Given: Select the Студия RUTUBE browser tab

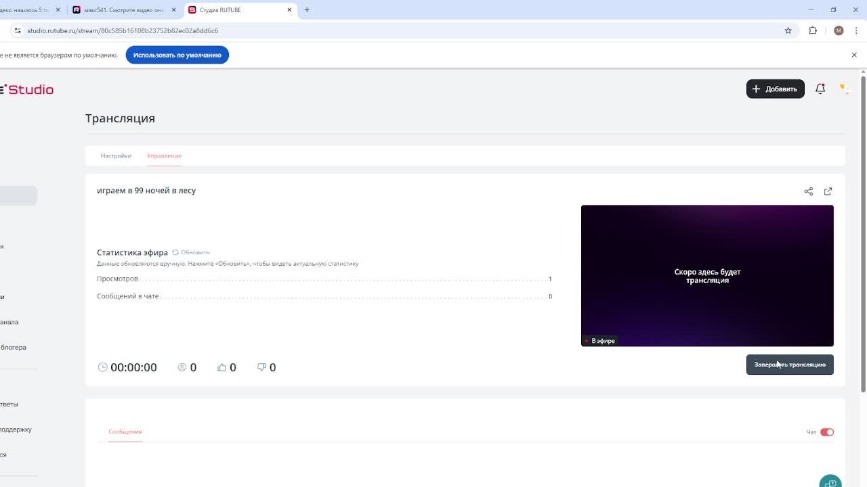Looking at the screenshot, I should point(240,10).
